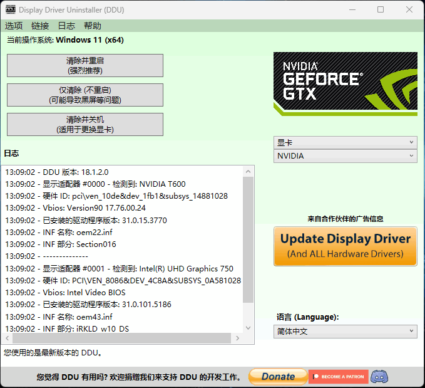Click the log vertical scrollbar thumb
This screenshot has height=388, width=425.
pyautogui.click(x=248, y=239)
